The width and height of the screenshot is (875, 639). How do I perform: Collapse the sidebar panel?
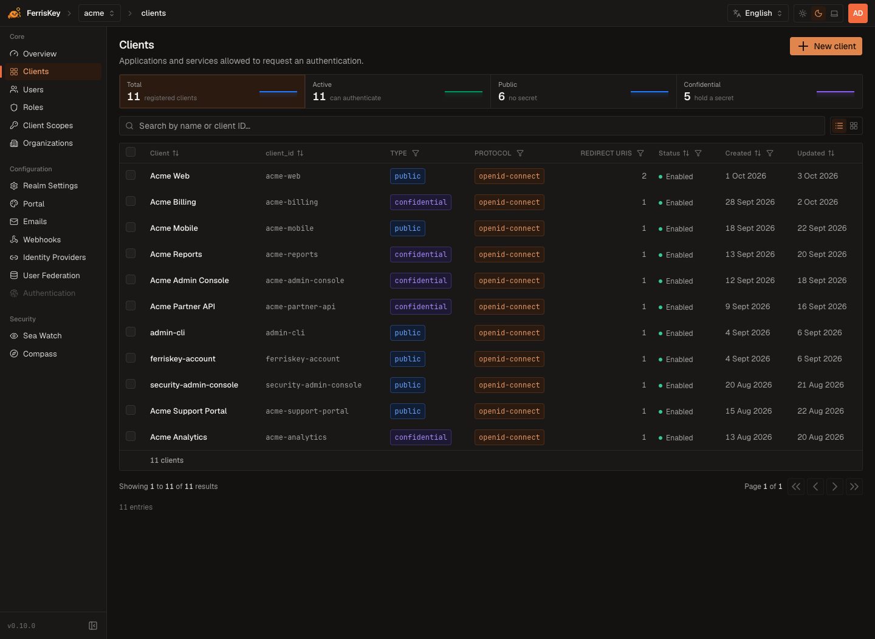tap(93, 626)
